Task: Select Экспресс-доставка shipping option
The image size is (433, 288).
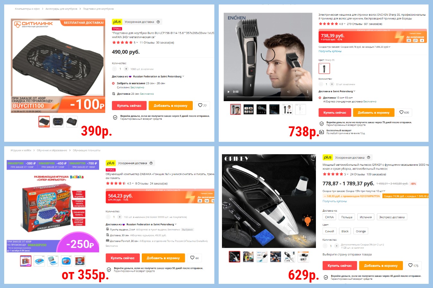Action: 392,217
